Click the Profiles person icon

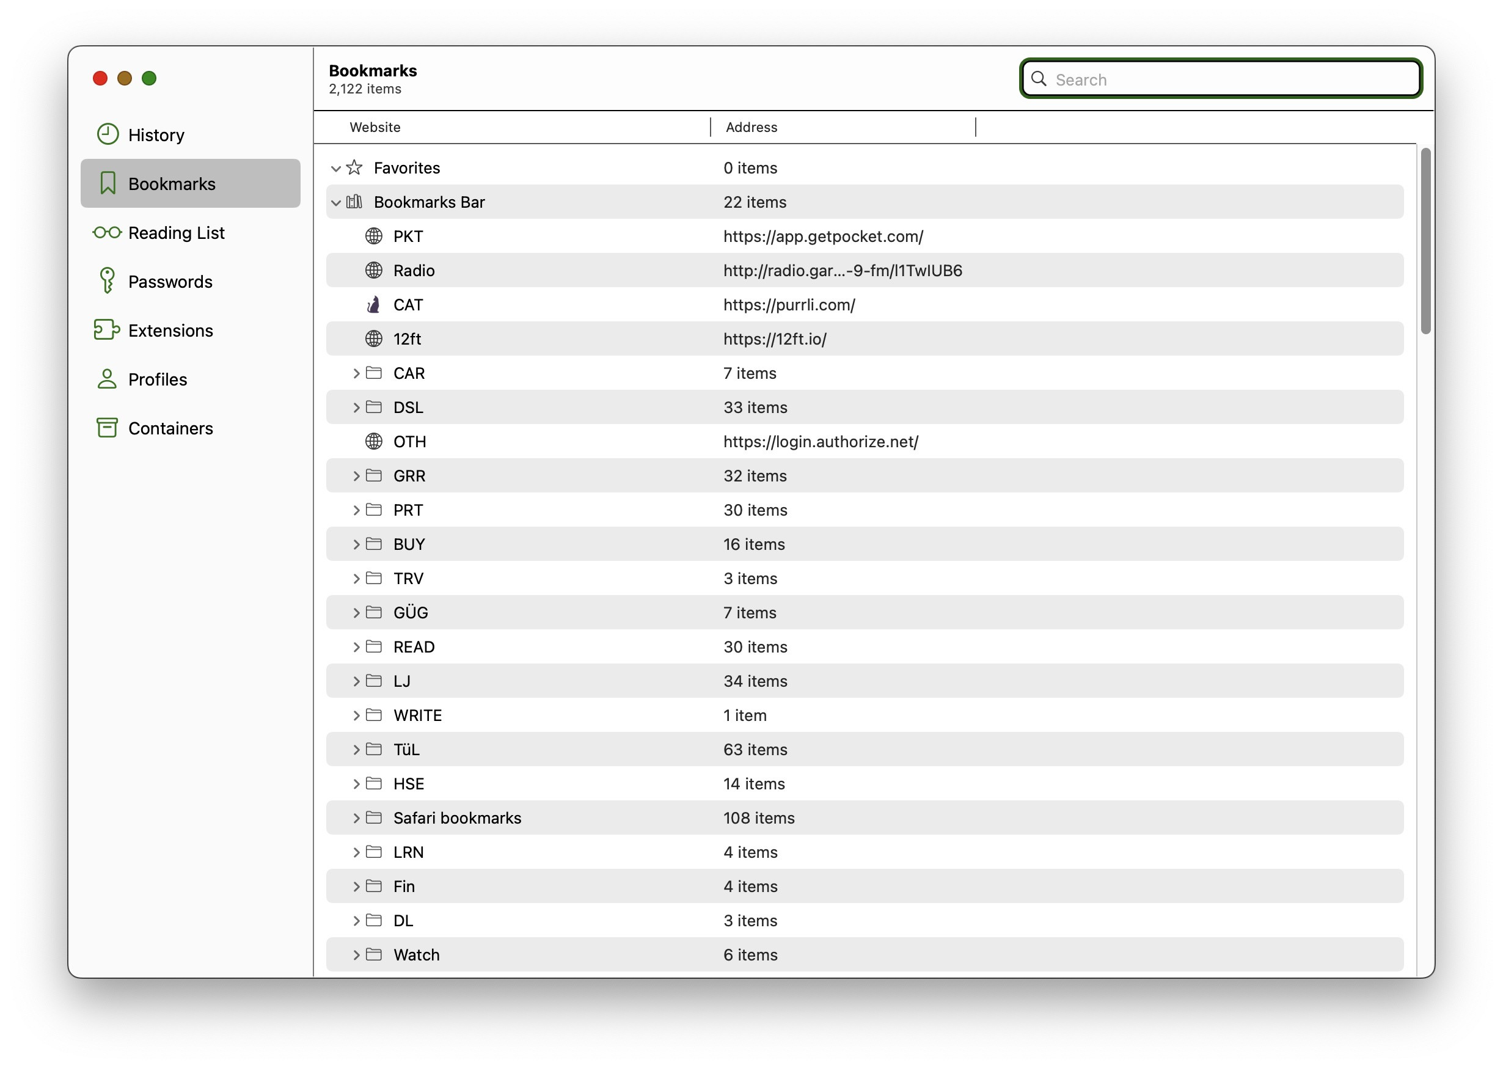[x=106, y=379]
